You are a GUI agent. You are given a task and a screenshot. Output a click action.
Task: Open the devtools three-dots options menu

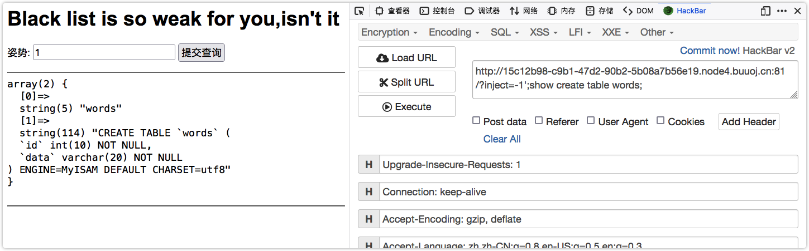coord(782,11)
